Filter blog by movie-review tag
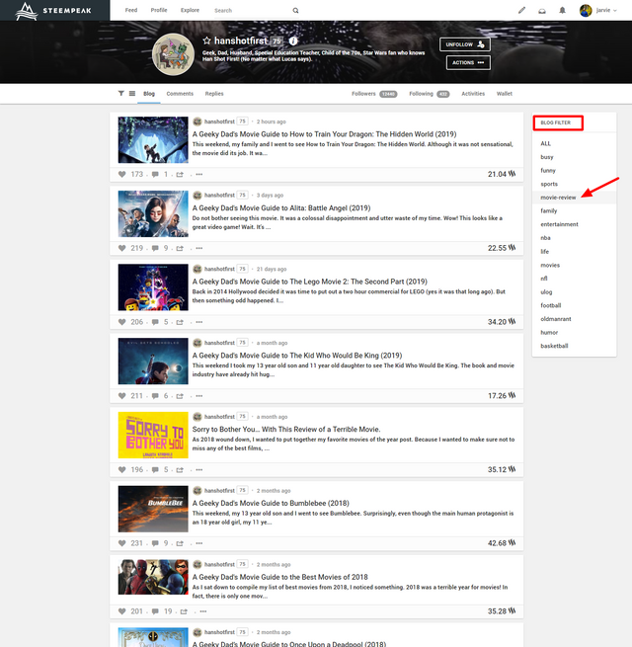The image size is (632, 647). [558, 198]
